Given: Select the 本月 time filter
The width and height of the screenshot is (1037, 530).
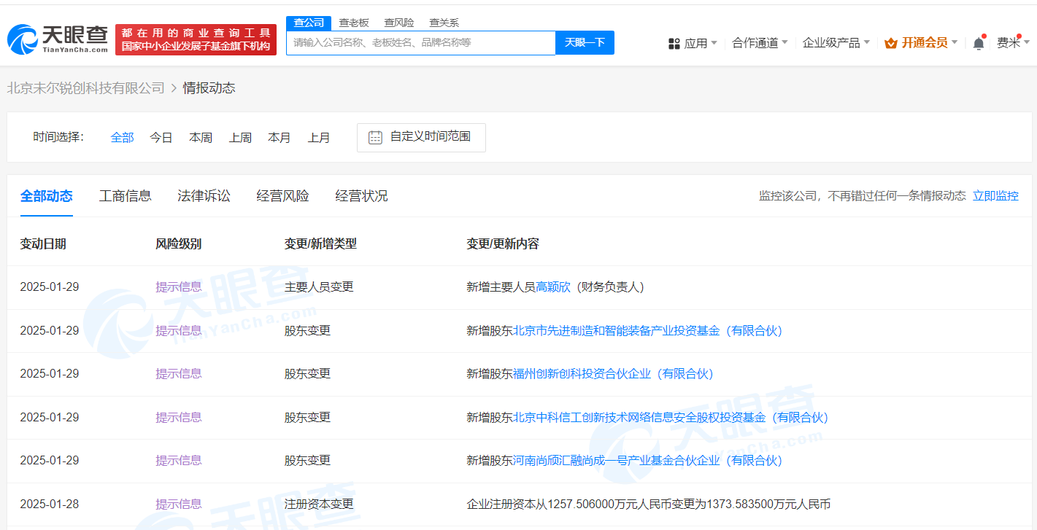Looking at the screenshot, I should [280, 137].
